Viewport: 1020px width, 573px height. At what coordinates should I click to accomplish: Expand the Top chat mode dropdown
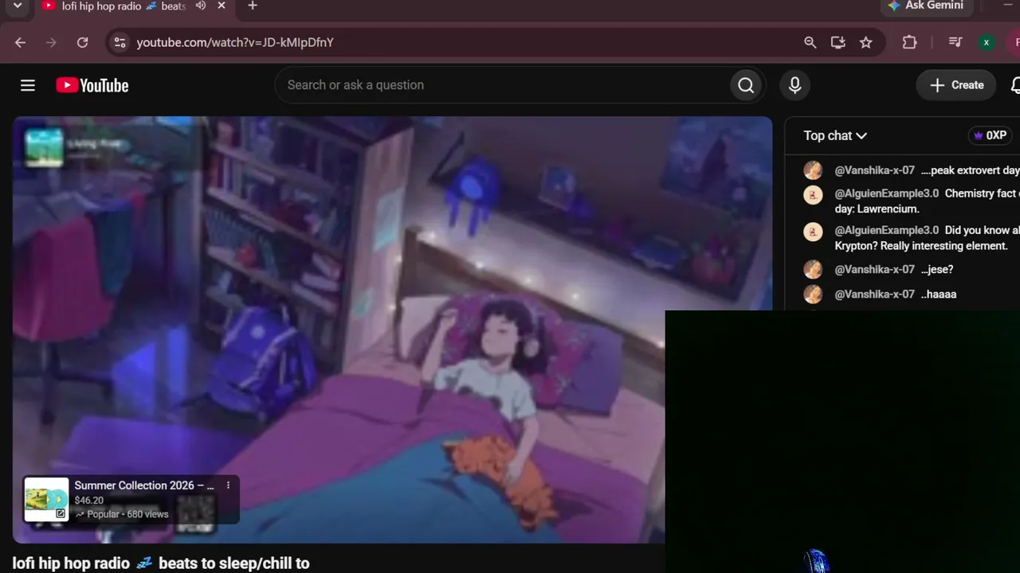835,135
